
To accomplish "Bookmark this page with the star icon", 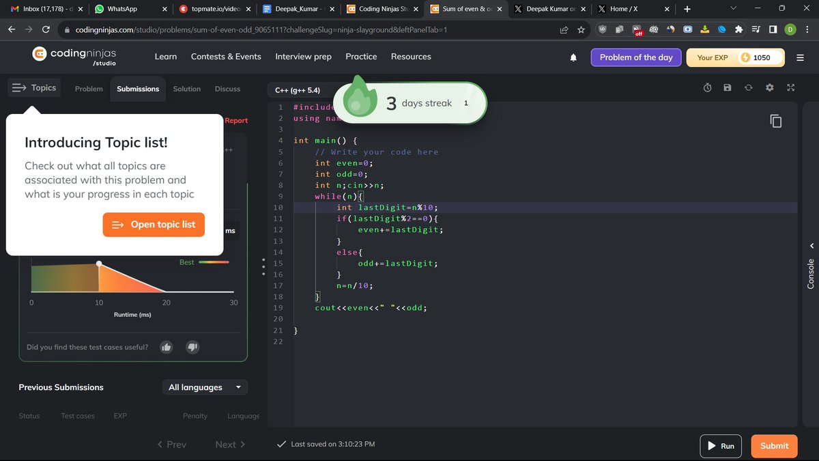I will [581, 30].
